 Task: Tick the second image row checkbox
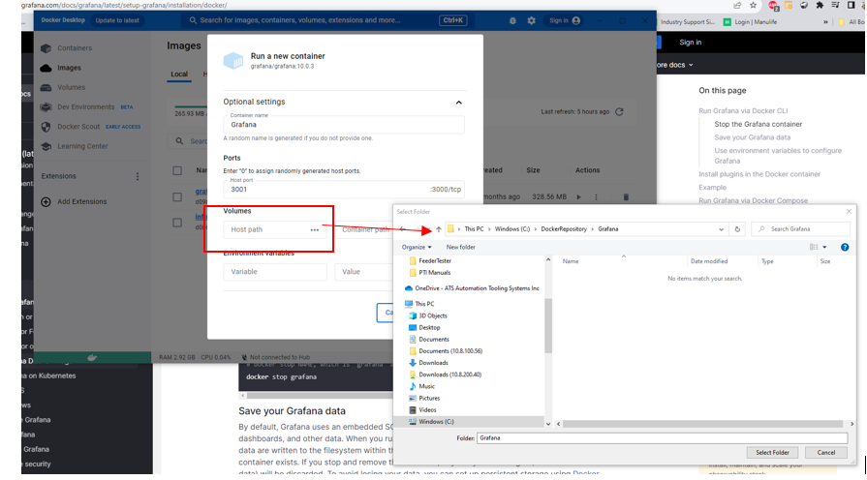[177, 223]
